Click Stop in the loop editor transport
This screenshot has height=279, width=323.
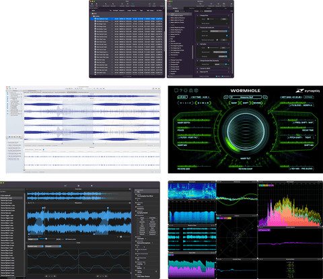[x=92, y=186]
